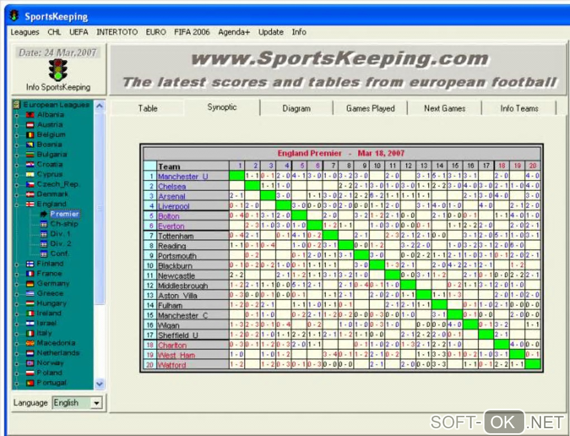
Task: Open the FIFA 2006 menu
Action: pyautogui.click(x=192, y=32)
